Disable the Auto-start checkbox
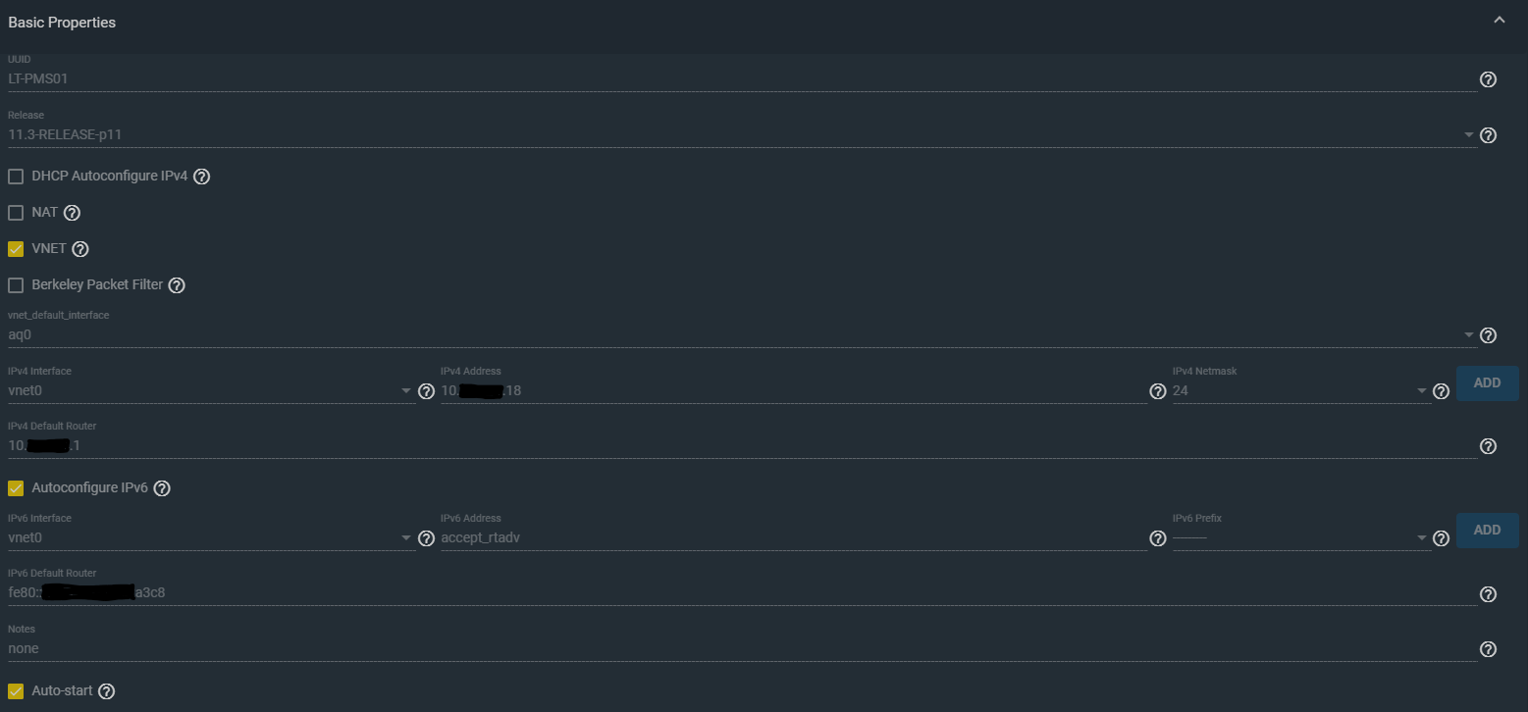 [x=16, y=691]
